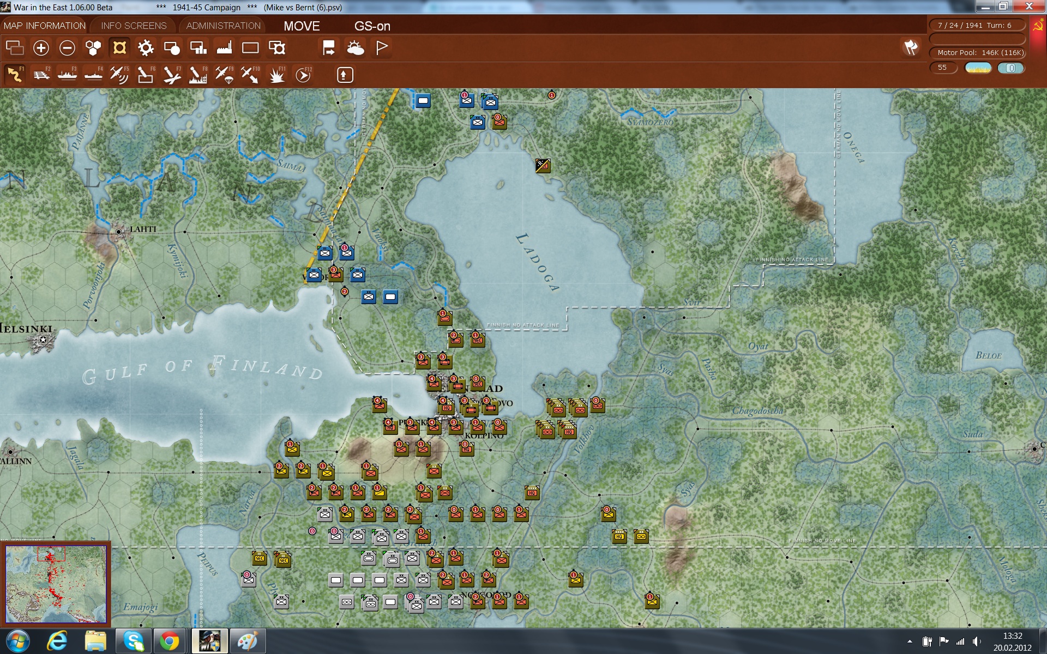The height and width of the screenshot is (654, 1047).
Task: Toggle the GS-on ground support label
Action: point(372,26)
